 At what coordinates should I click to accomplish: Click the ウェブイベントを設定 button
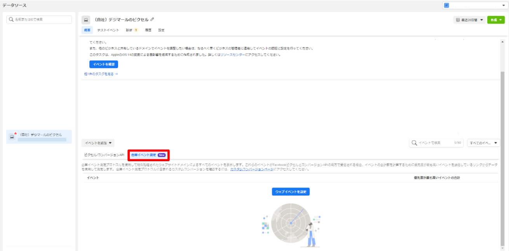[291, 192]
